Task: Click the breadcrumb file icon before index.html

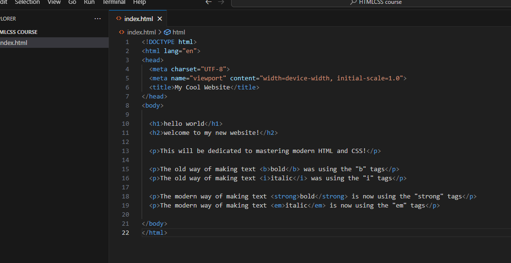Action: point(122,32)
